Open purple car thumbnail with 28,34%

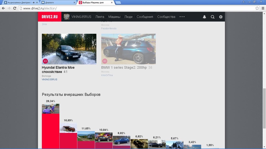click(50, 109)
